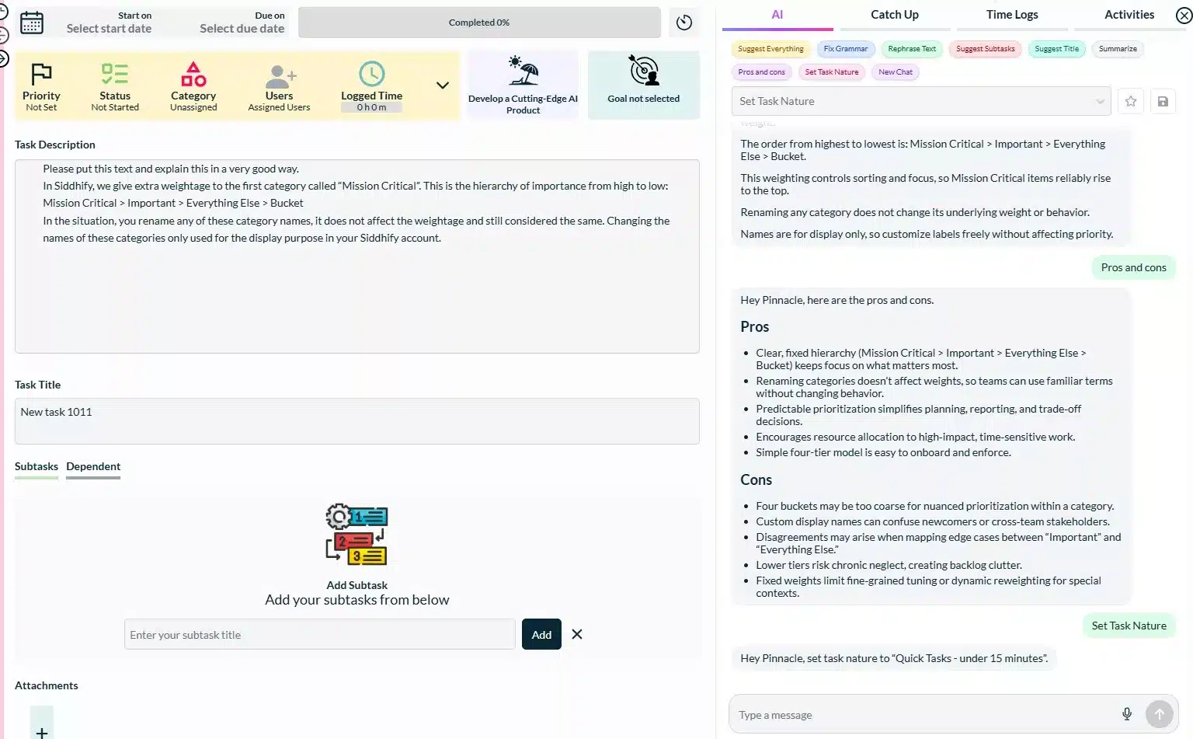Click Suggest Subtasks chip
The width and height of the screenshot is (1193, 739).
pyautogui.click(x=985, y=49)
